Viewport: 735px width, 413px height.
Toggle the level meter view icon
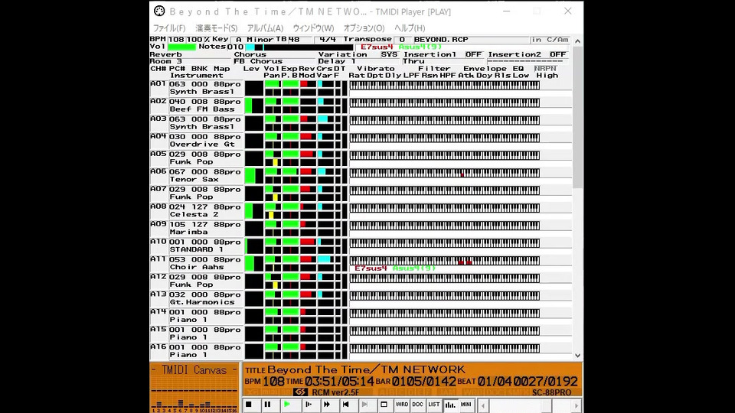coord(450,405)
